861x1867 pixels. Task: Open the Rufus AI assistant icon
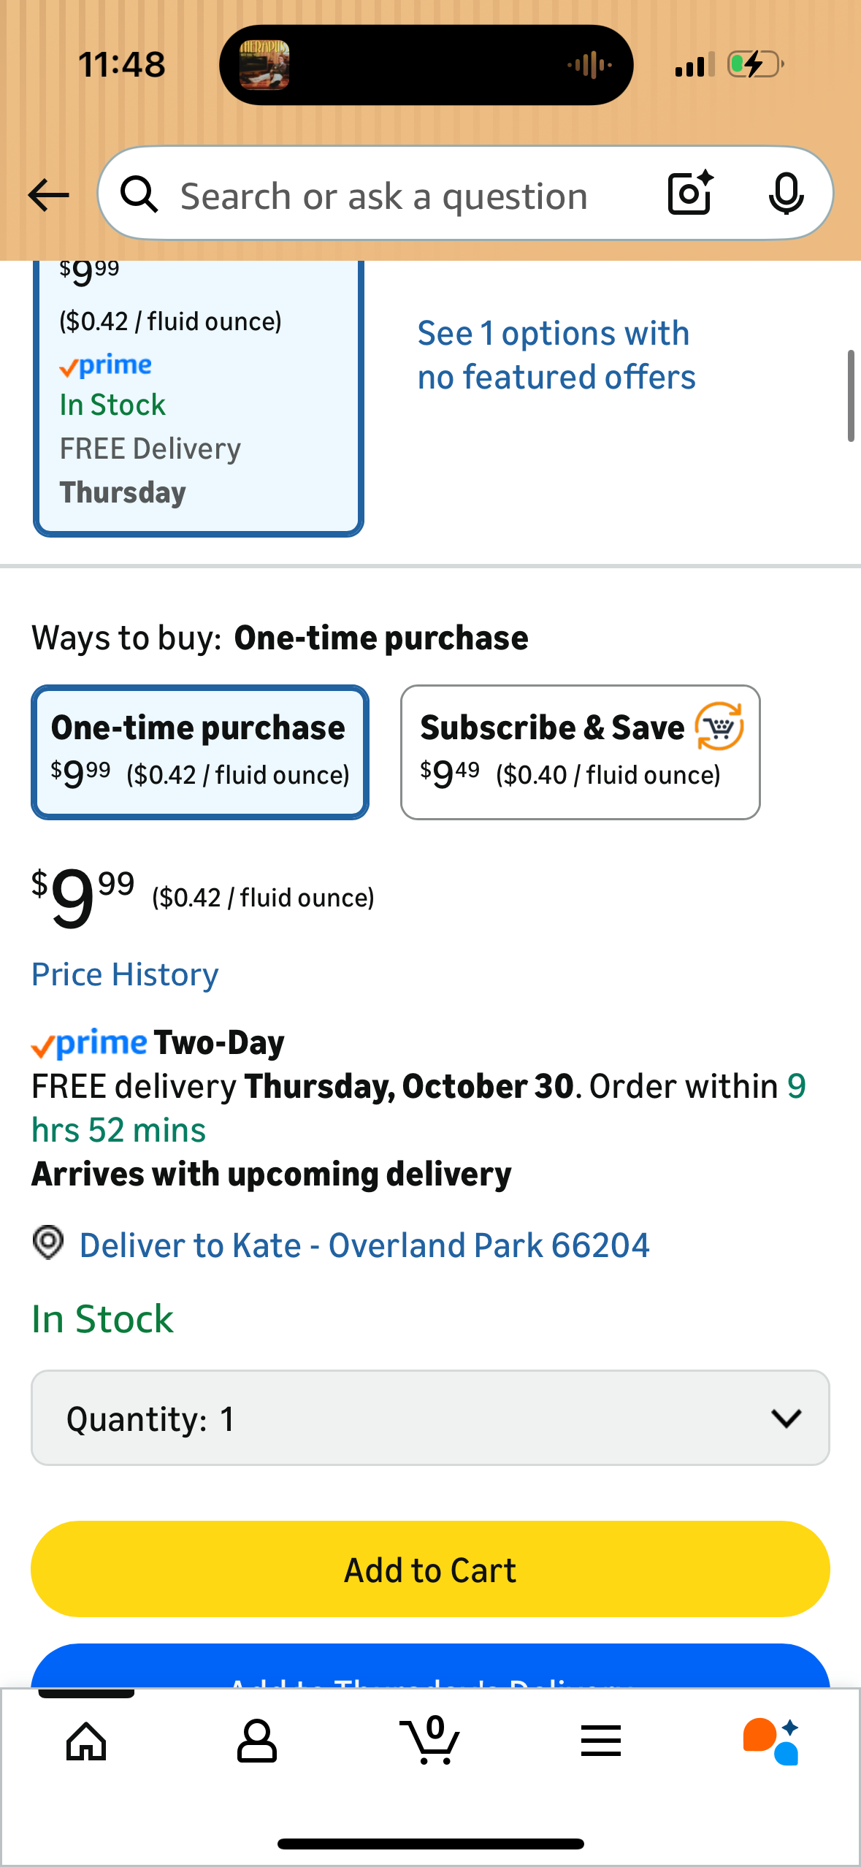coord(771,1741)
